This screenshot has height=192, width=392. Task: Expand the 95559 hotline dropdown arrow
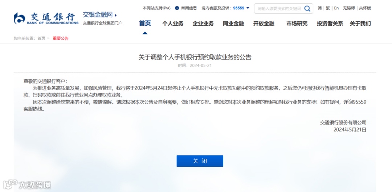(248, 8)
